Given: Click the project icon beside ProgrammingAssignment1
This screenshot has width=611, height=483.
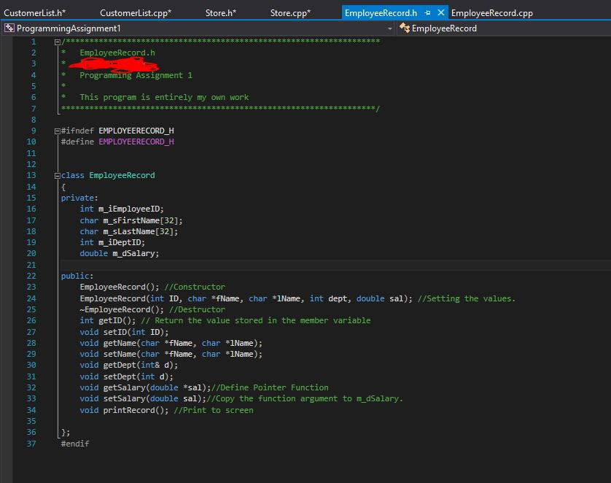Looking at the screenshot, I should [x=9, y=27].
